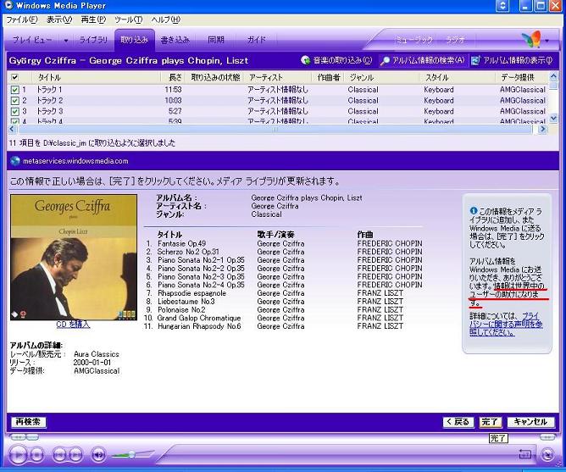The height and width of the screenshot is (472, 566).
Task: Click the globe icon beside metaservices.windowsmedia.com
Action: click(14, 161)
